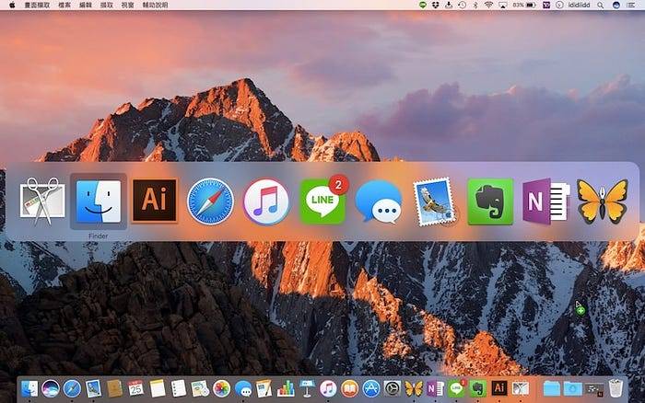Click LINE status icon in menu bar

[422, 5]
